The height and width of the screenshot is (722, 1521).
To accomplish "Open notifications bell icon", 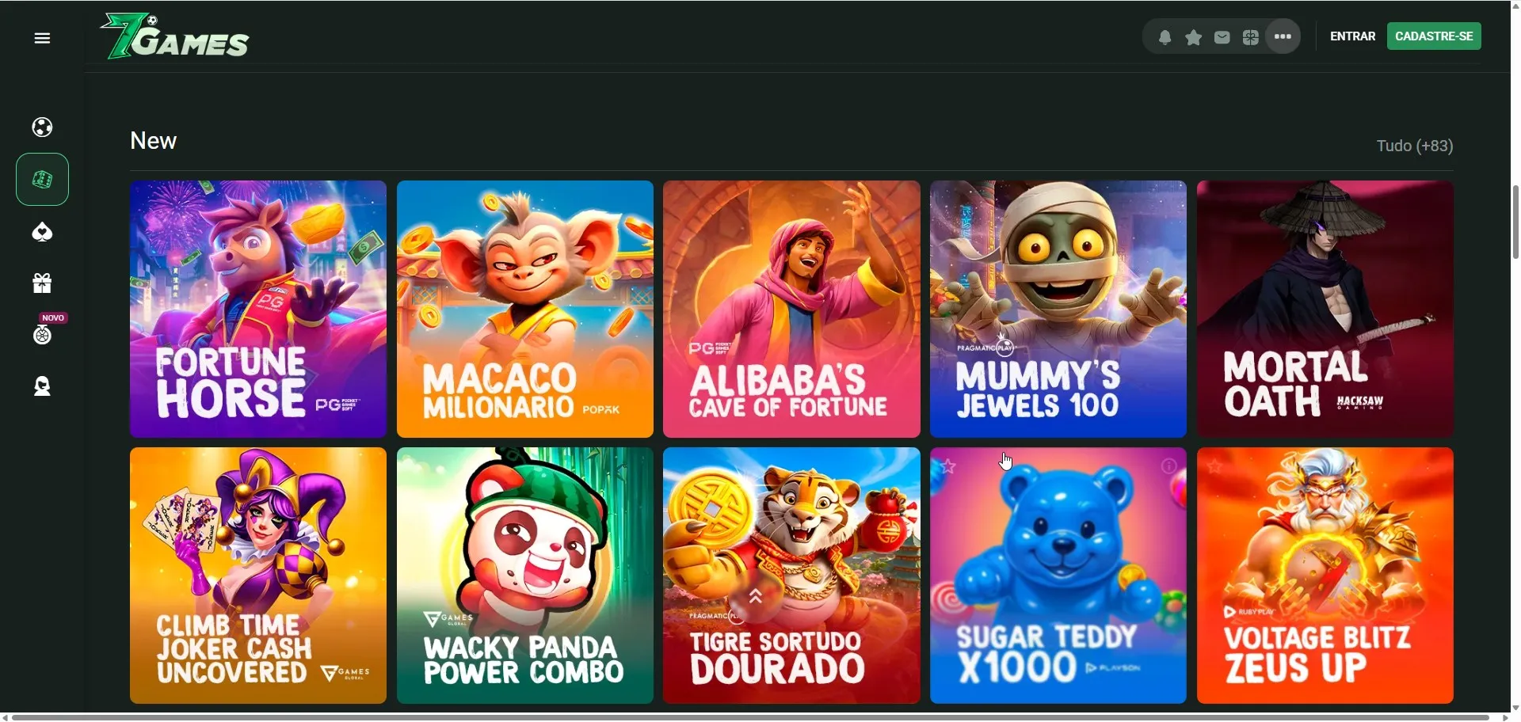I will (1165, 37).
